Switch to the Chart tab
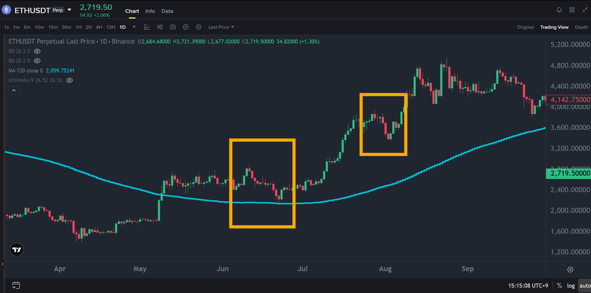 tap(132, 11)
